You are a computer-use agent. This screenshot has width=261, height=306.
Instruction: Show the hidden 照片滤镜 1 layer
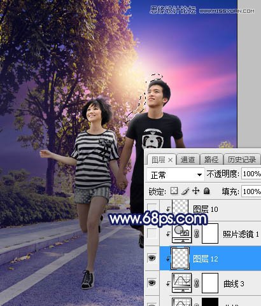[x=152, y=233]
